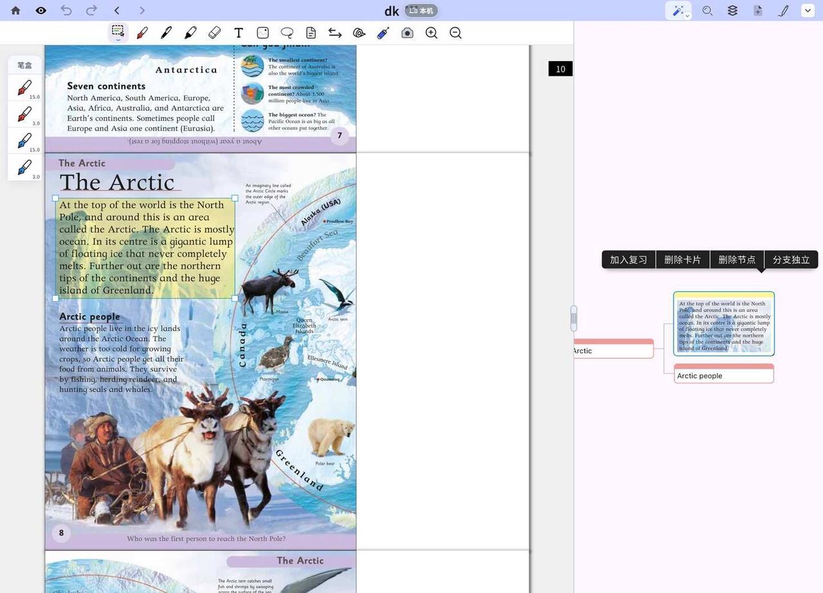Click 删除卡片 in the popup menu

(x=682, y=260)
